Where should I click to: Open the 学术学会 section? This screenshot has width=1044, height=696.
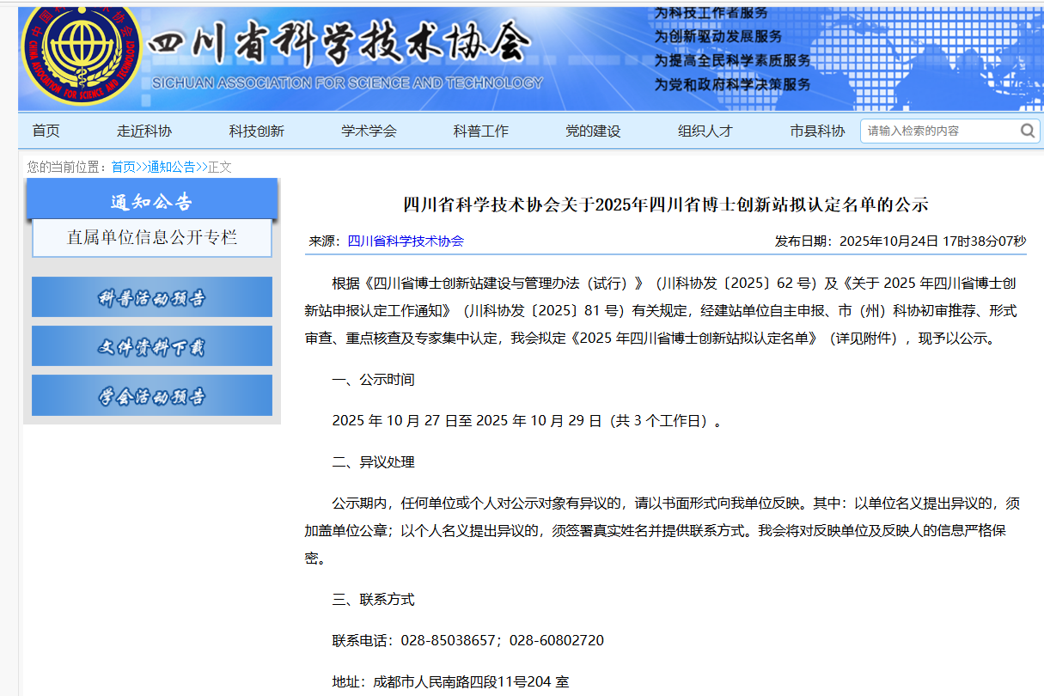367,131
